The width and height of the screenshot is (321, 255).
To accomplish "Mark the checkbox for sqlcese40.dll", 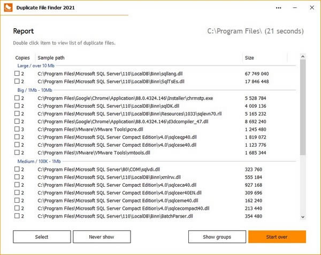I will (17, 145).
